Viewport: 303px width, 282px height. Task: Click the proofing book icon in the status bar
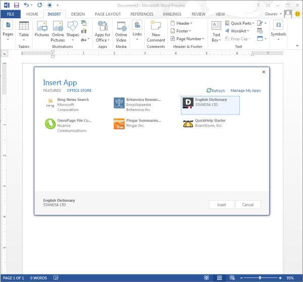56,278
